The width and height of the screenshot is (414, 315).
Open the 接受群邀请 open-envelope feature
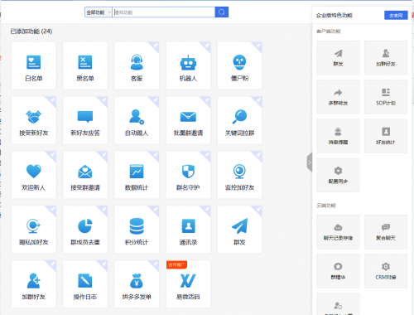click(x=85, y=175)
